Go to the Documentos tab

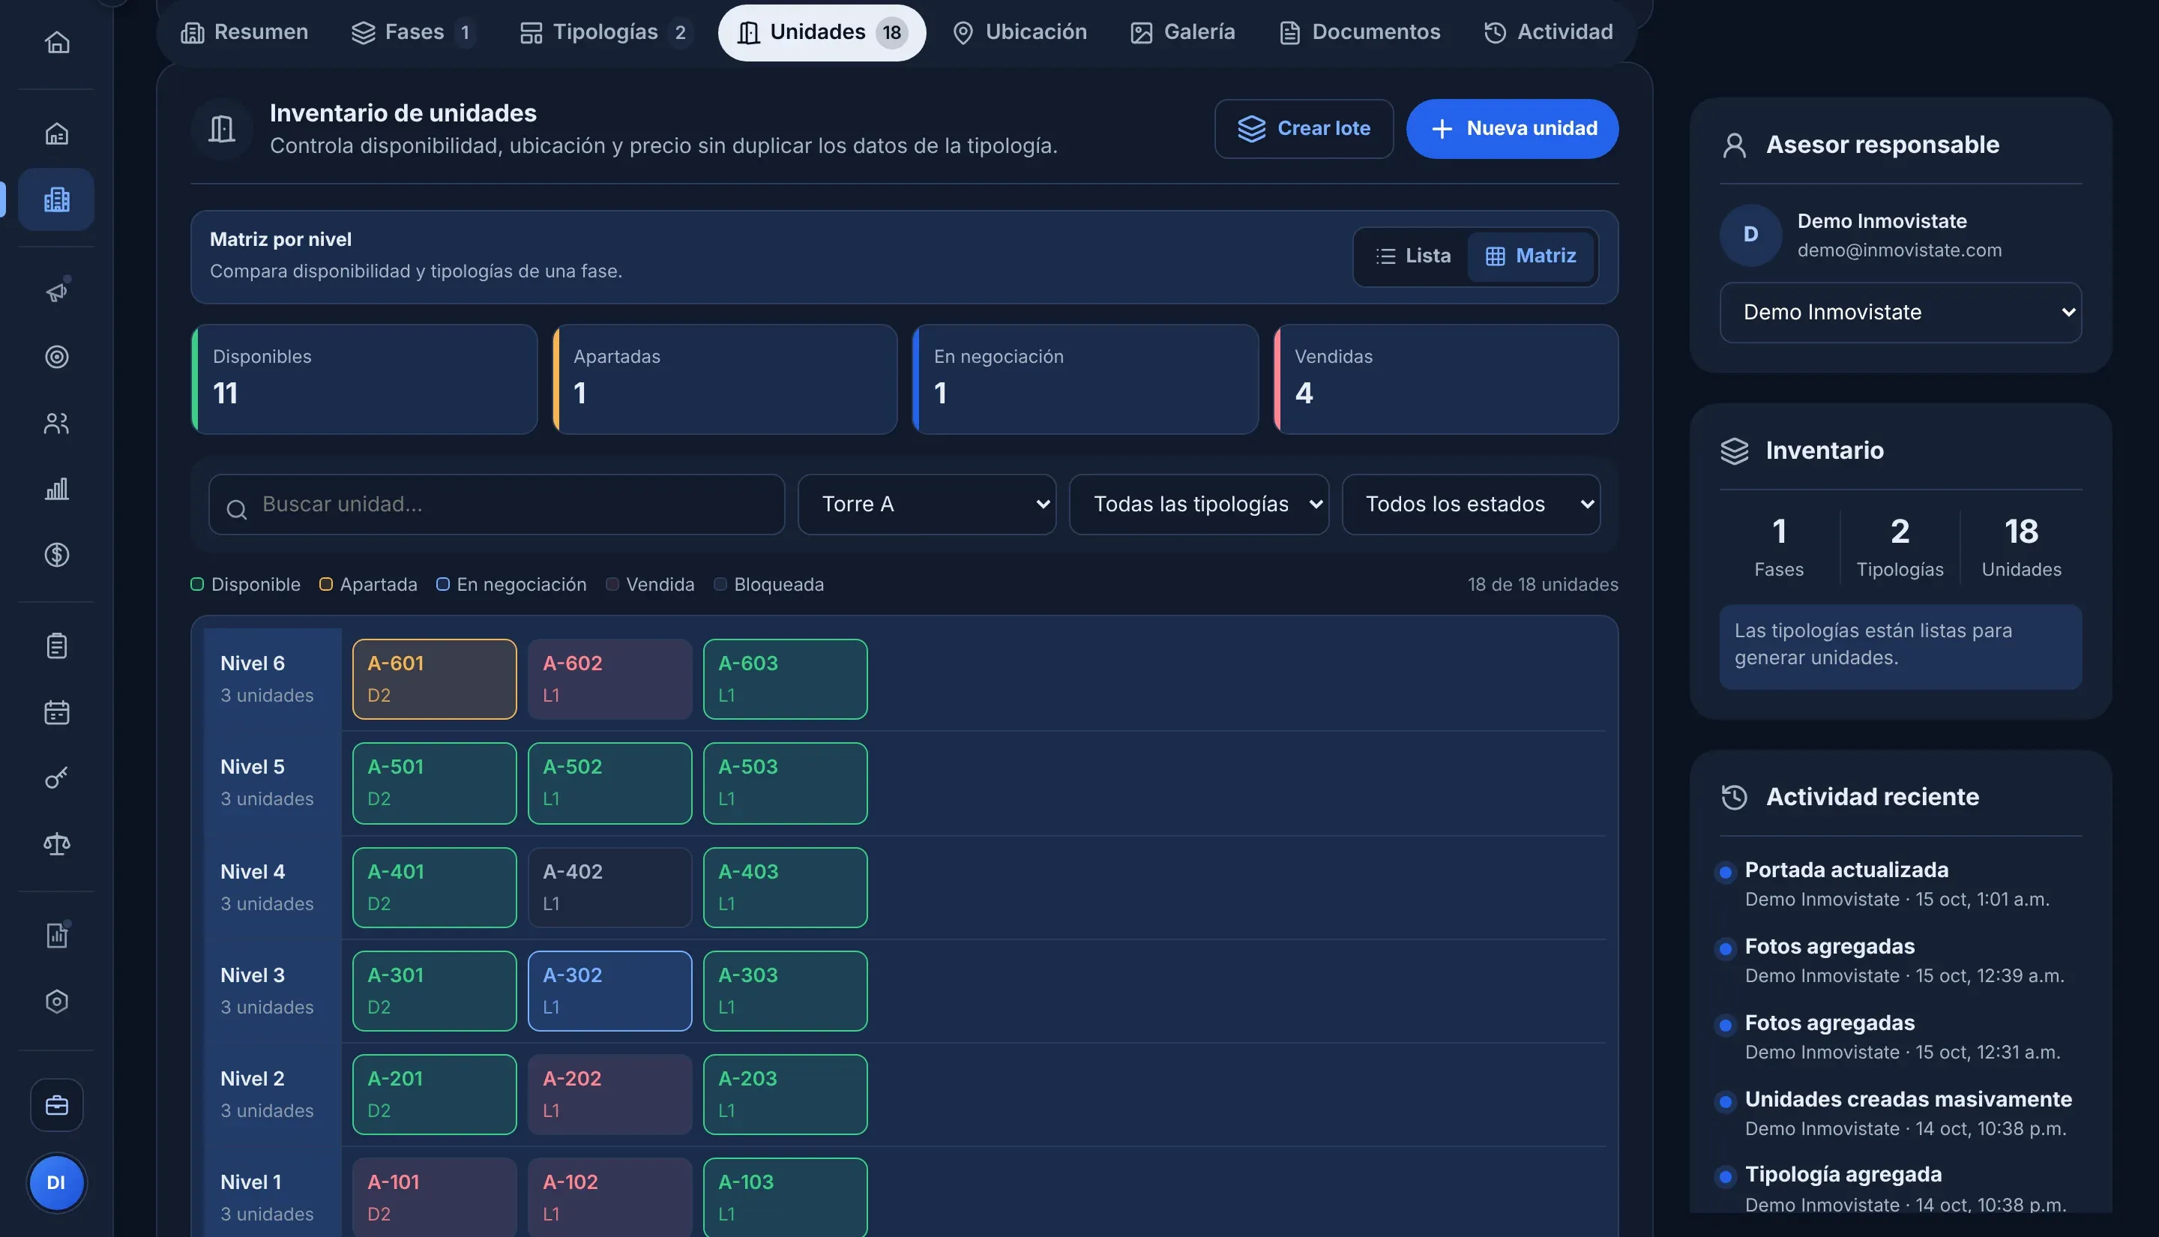click(1360, 32)
